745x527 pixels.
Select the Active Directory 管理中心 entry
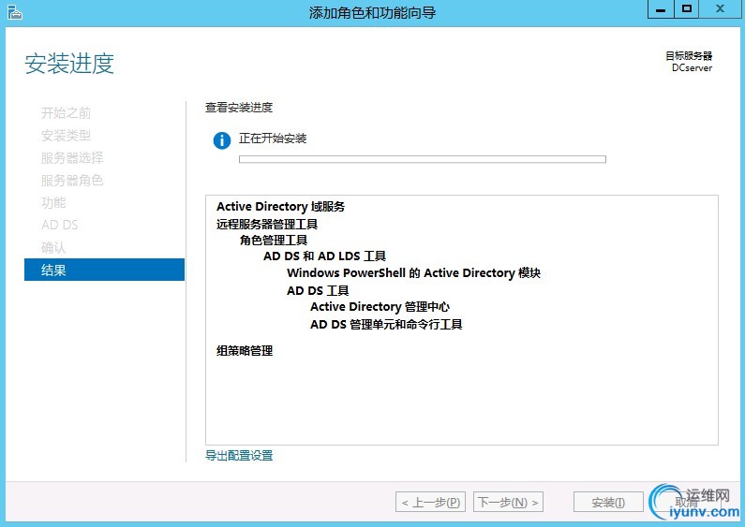pyautogui.click(x=380, y=307)
